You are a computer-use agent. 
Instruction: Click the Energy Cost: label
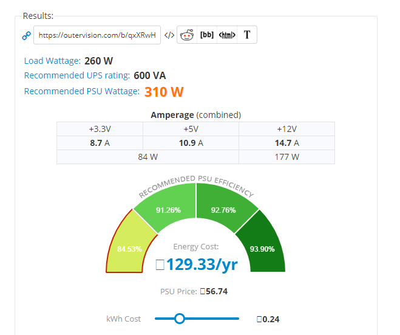pyautogui.click(x=196, y=247)
